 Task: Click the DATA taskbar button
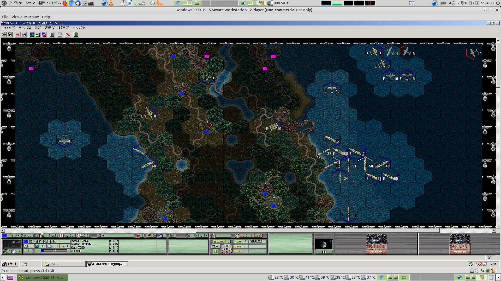64,264
